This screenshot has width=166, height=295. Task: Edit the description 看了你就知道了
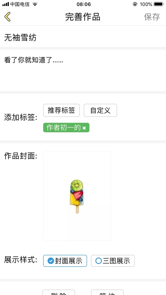point(83,70)
